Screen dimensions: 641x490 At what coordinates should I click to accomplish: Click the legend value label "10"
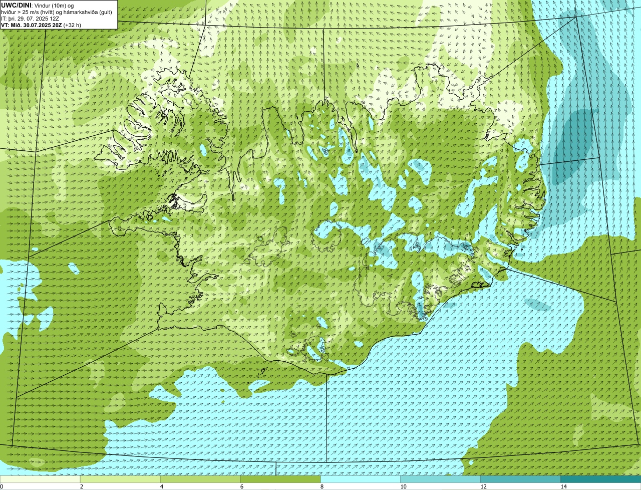pos(403,486)
